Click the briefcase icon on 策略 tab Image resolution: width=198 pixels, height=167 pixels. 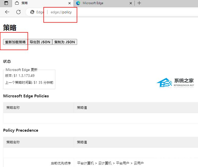coord(17,3)
